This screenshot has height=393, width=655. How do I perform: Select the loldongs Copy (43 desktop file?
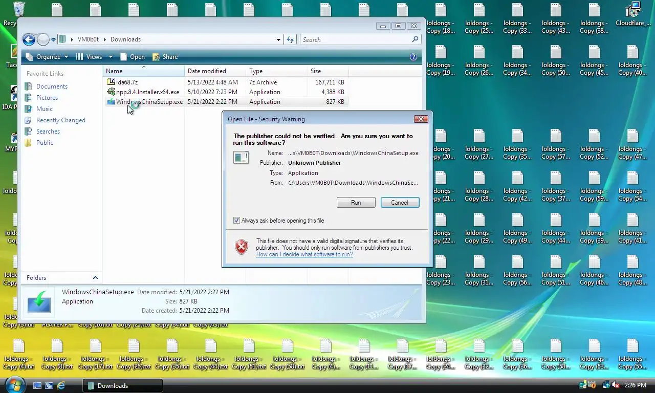coord(556,19)
